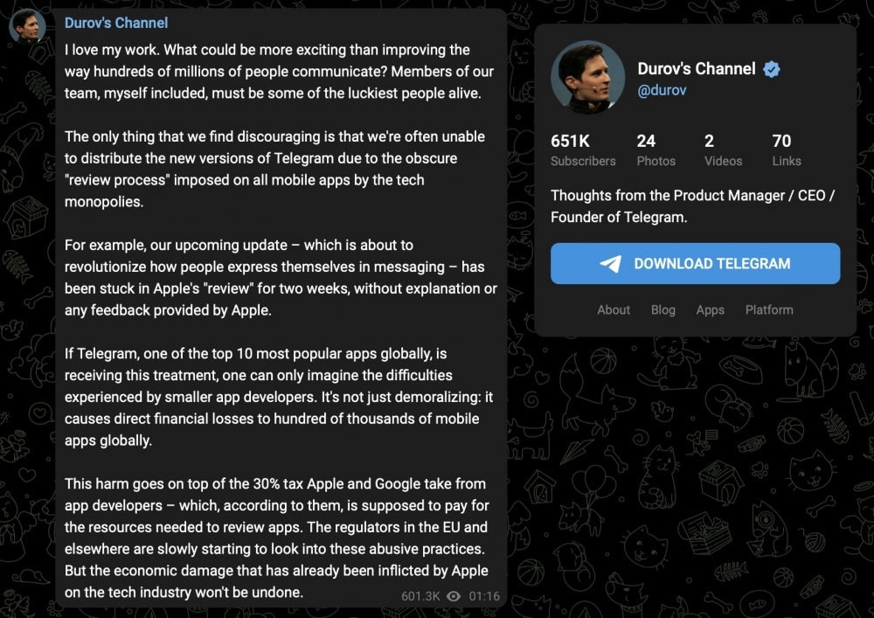Open the Durov's Channel post author name

pyautogui.click(x=116, y=23)
